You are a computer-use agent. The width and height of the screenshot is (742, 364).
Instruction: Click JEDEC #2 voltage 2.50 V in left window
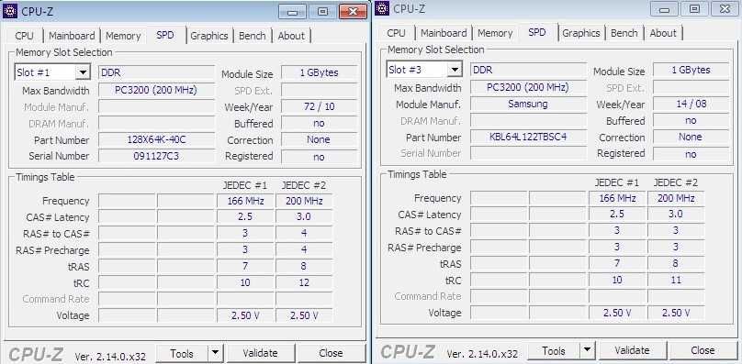click(x=304, y=315)
